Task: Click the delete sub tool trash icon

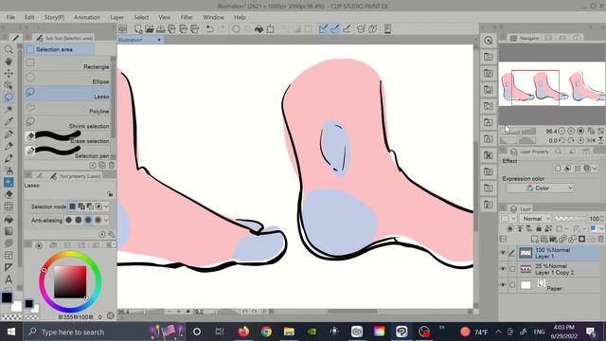Action: [x=112, y=166]
